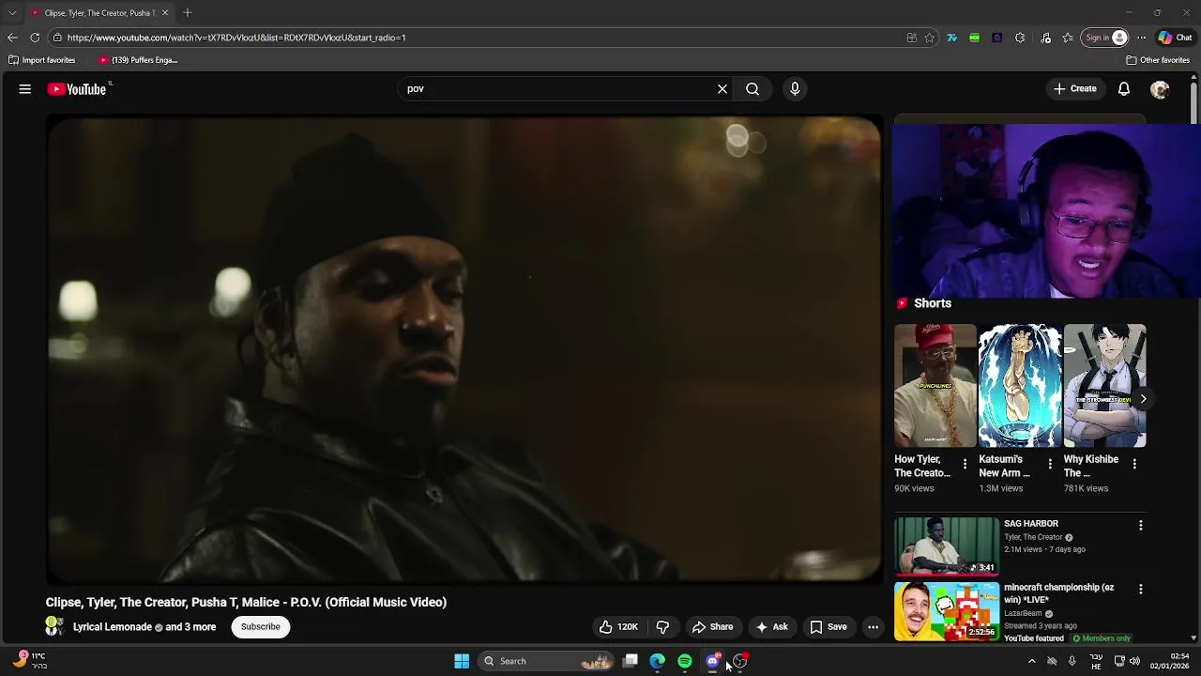
Task: Open the Create menu
Action: 1075,89
